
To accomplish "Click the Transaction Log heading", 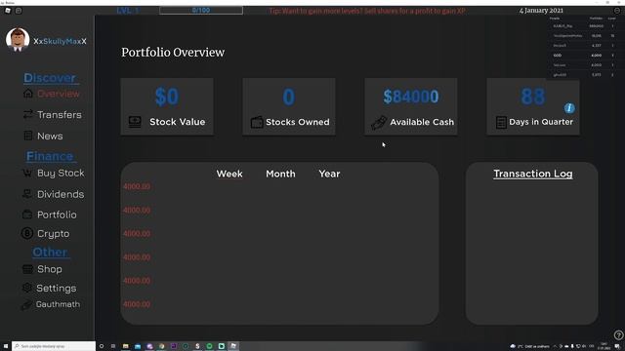I will pos(533,174).
